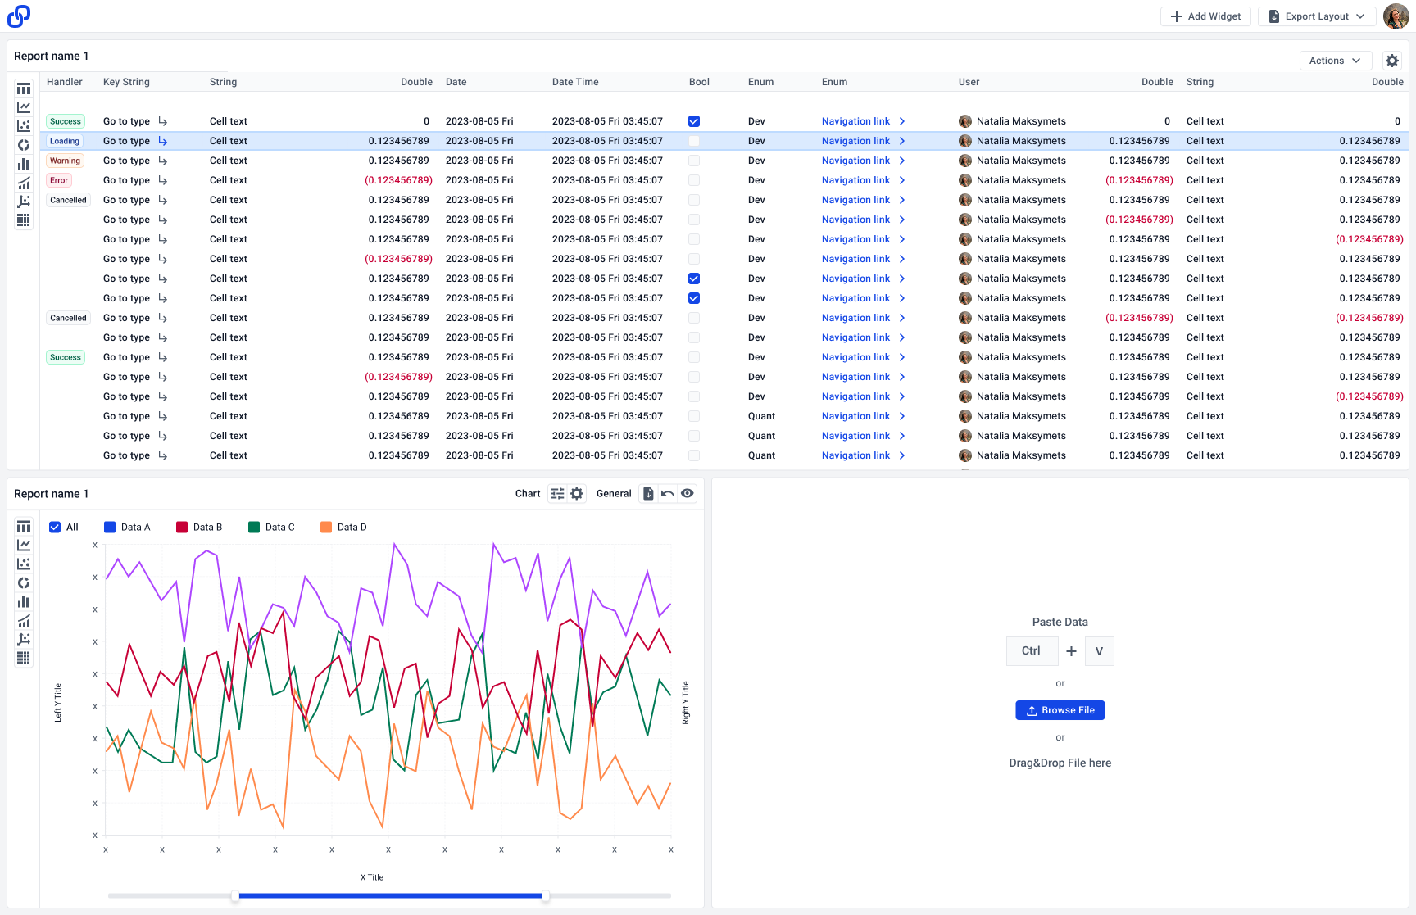Select heatmap grid icon in top table widget sidebar
The width and height of the screenshot is (1416, 915).
24,220
